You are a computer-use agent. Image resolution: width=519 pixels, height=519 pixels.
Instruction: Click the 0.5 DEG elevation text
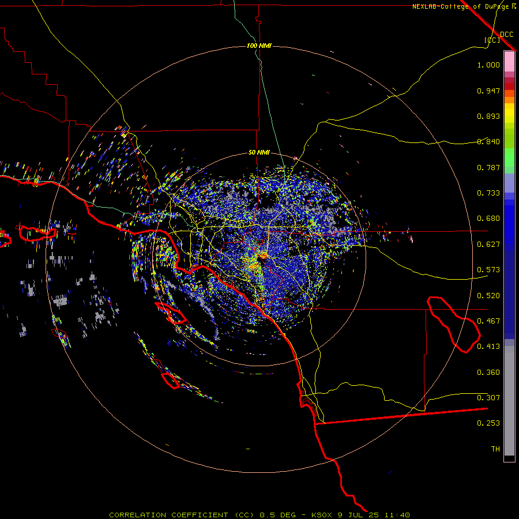[x=277, y=515]
